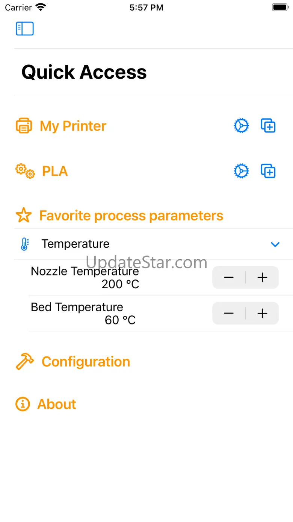
Task: Tap the gears icon beside PLA
Action: pyautogui.click(x=25, y=171)
